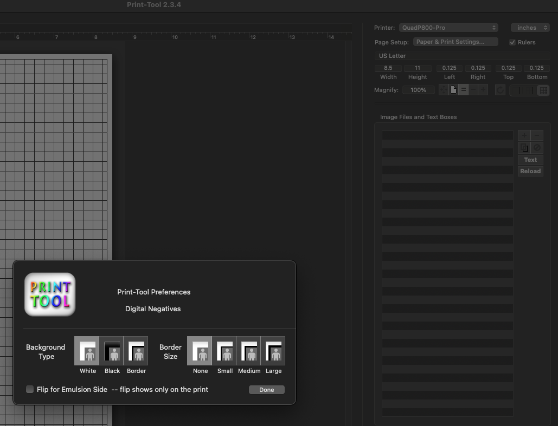This screenshot has height=426, width=558.
Task: Click the rotate page icon
Action: point(500,90)
